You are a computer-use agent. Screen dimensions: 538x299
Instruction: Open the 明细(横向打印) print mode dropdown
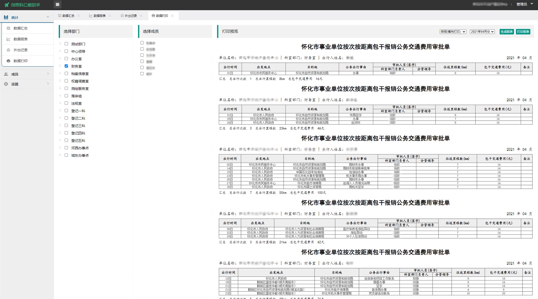pos(453,32)
